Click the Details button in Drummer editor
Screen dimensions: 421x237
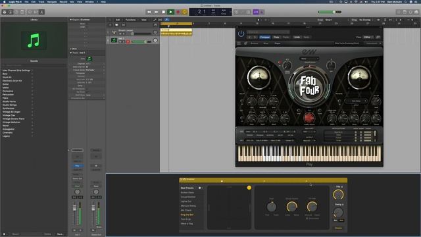(x=339, y=228)
